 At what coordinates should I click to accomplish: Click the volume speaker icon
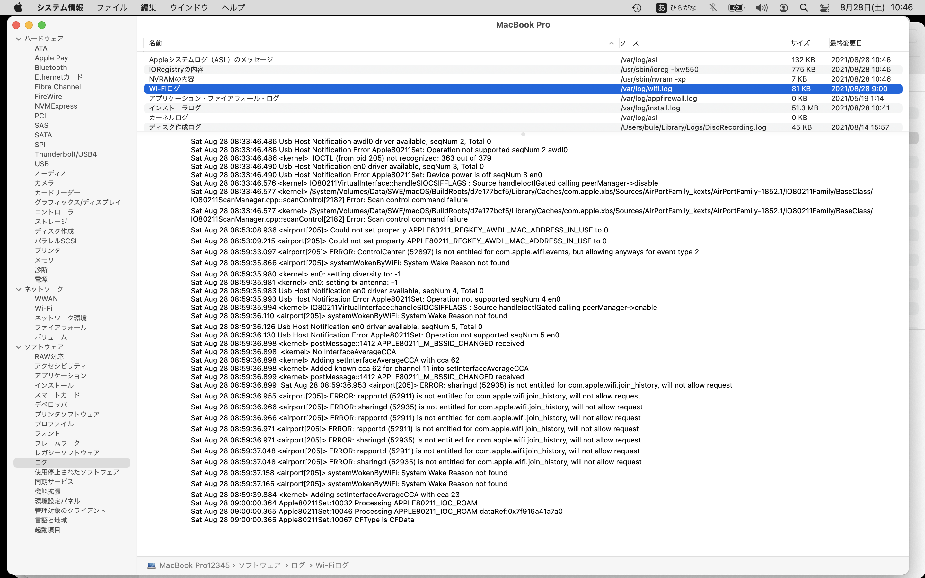pos(761,8)
